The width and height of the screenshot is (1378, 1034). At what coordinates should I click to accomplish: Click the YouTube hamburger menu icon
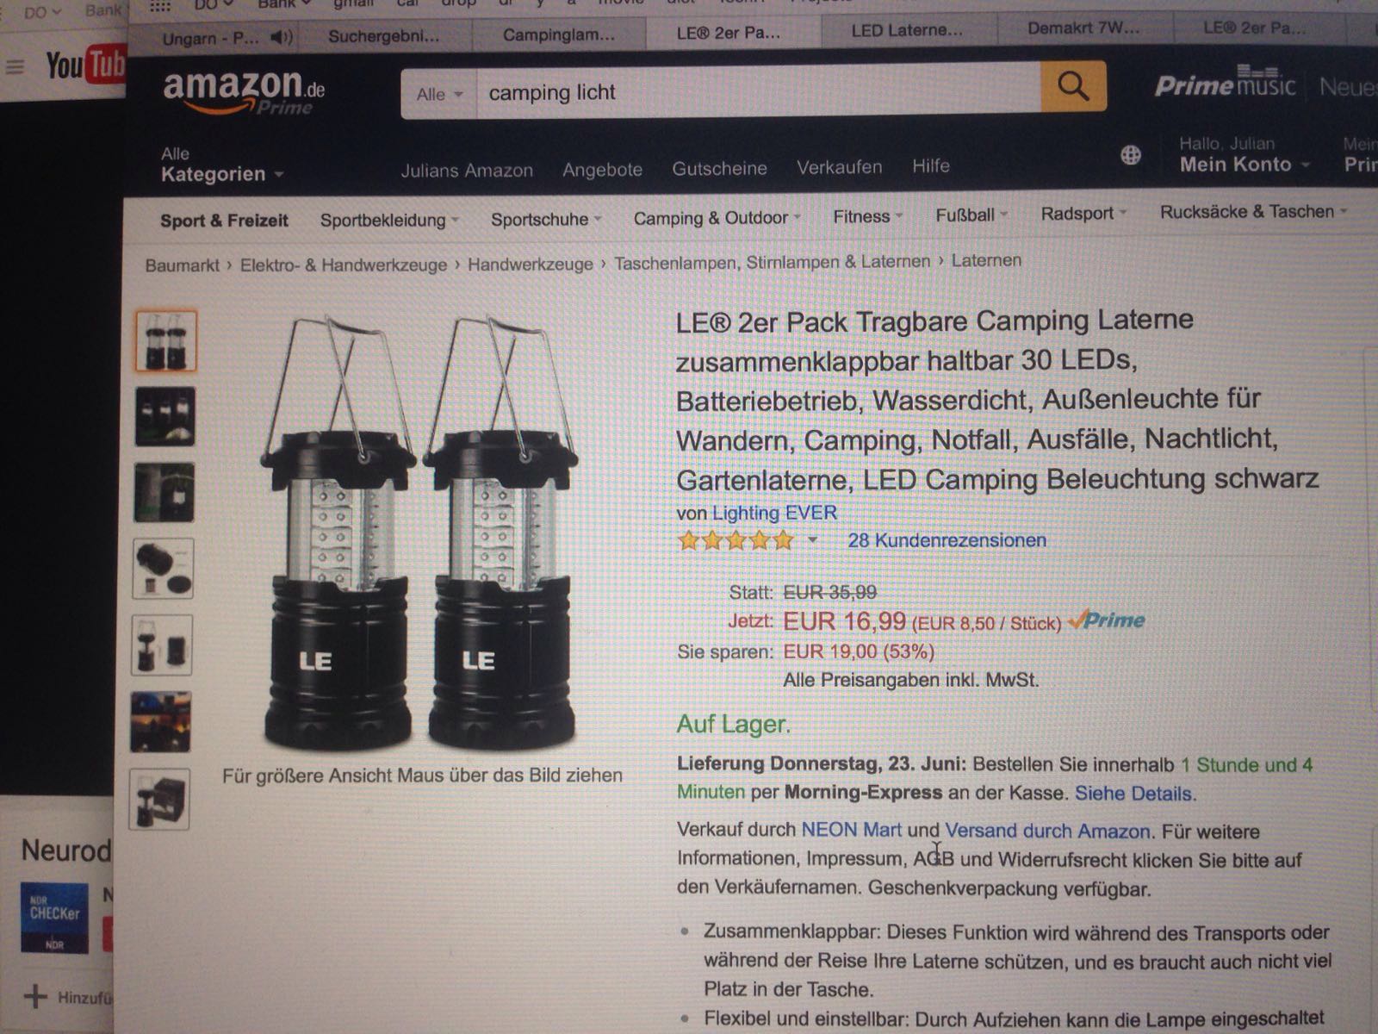pyautogui.click(x=16, y=66)
